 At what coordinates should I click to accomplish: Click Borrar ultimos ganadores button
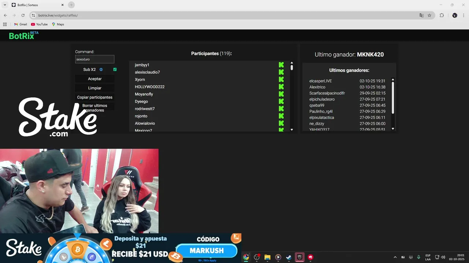coord(95,108)
